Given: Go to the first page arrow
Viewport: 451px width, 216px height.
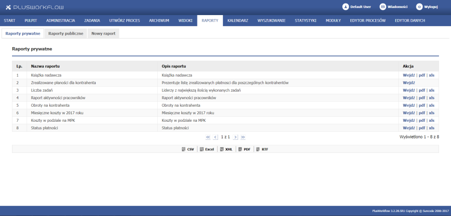Looking at the screenshot, I should click(208, 136).
